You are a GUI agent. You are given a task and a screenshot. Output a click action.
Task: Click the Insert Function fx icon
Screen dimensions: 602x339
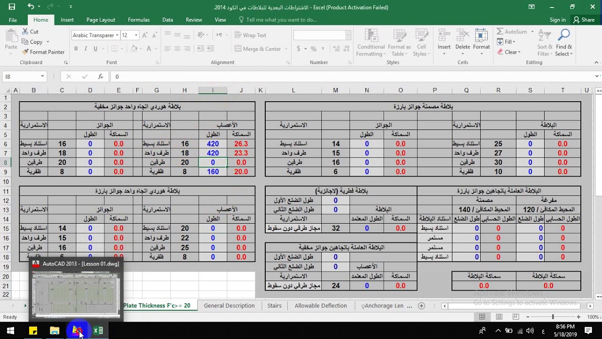pos(101,76)
